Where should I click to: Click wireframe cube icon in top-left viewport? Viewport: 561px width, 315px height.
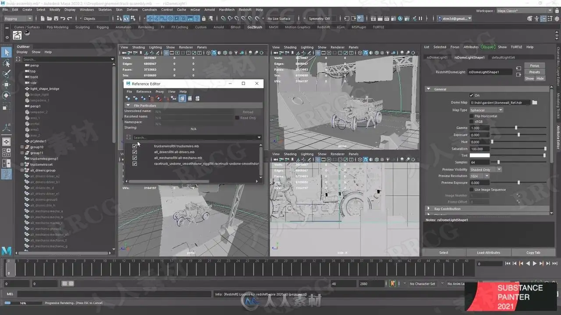coord(208,53)
